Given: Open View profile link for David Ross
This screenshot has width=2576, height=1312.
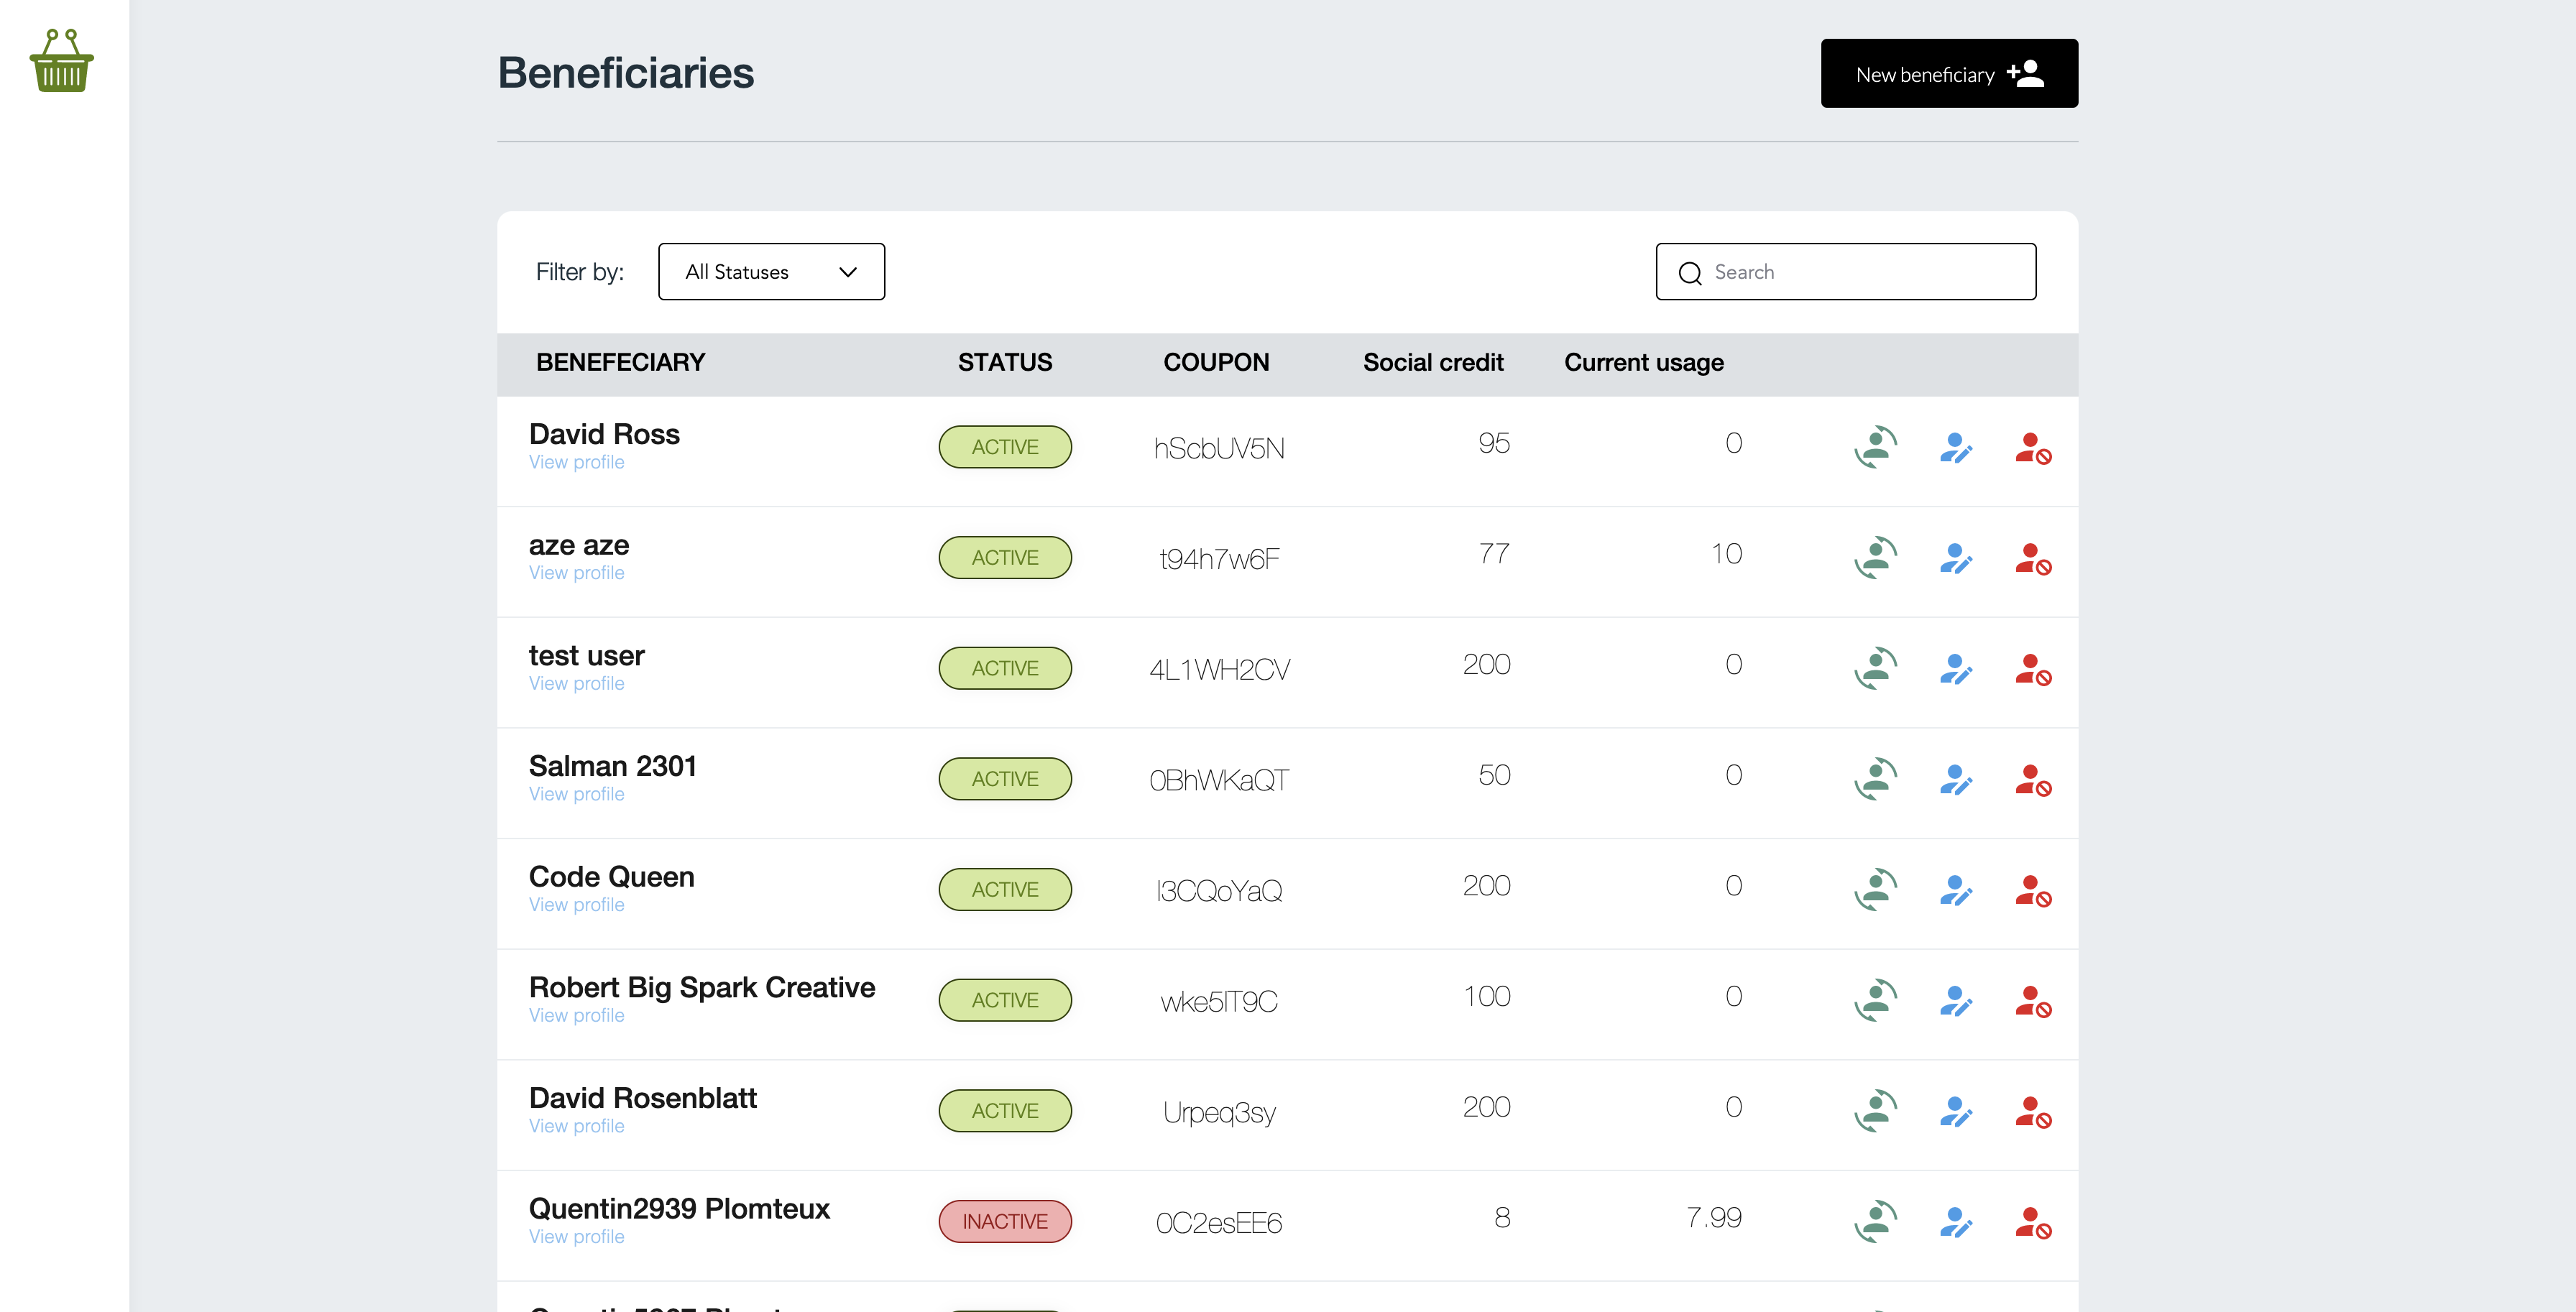Looking at the screenshot, I should (576, 463).
